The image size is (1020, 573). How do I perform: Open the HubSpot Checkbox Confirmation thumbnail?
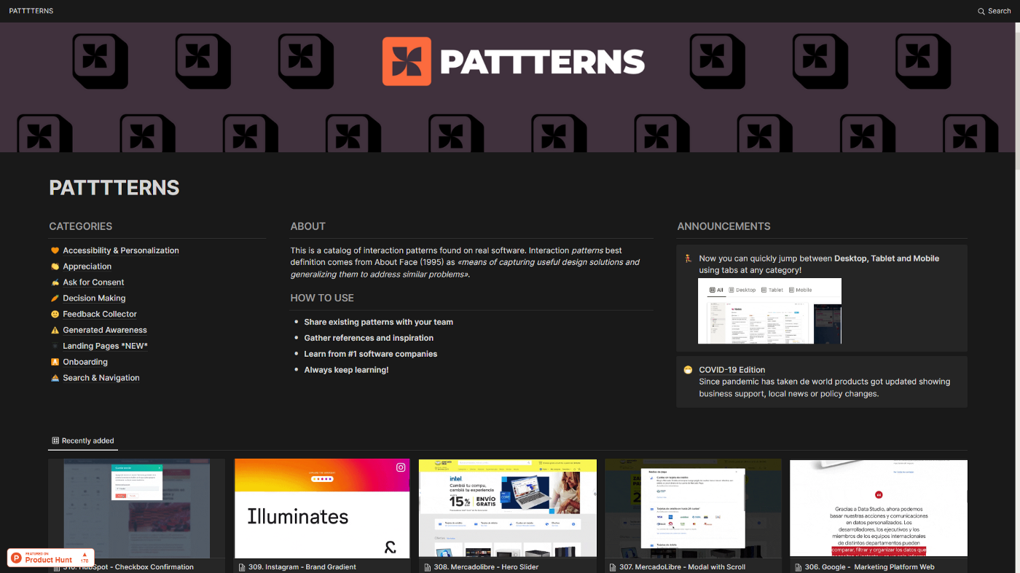click(x=137, y=509)
